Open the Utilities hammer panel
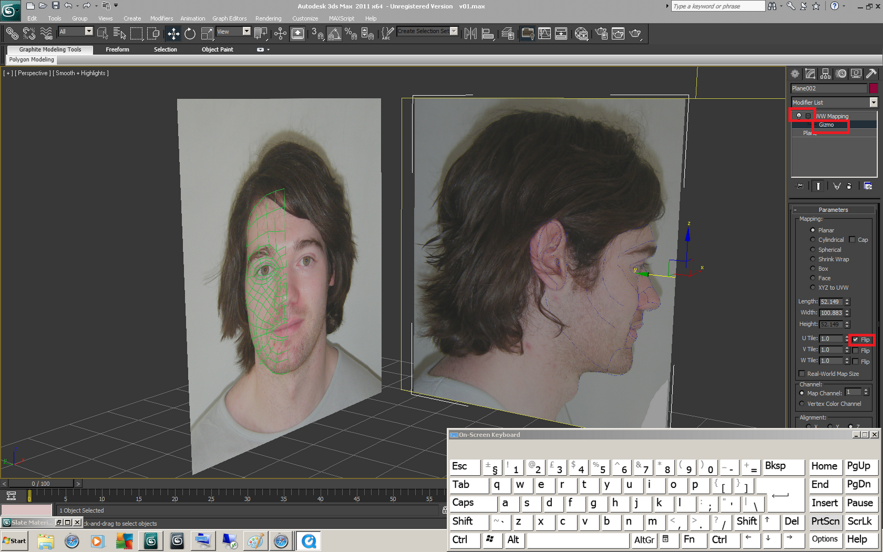 coord(871,73)
